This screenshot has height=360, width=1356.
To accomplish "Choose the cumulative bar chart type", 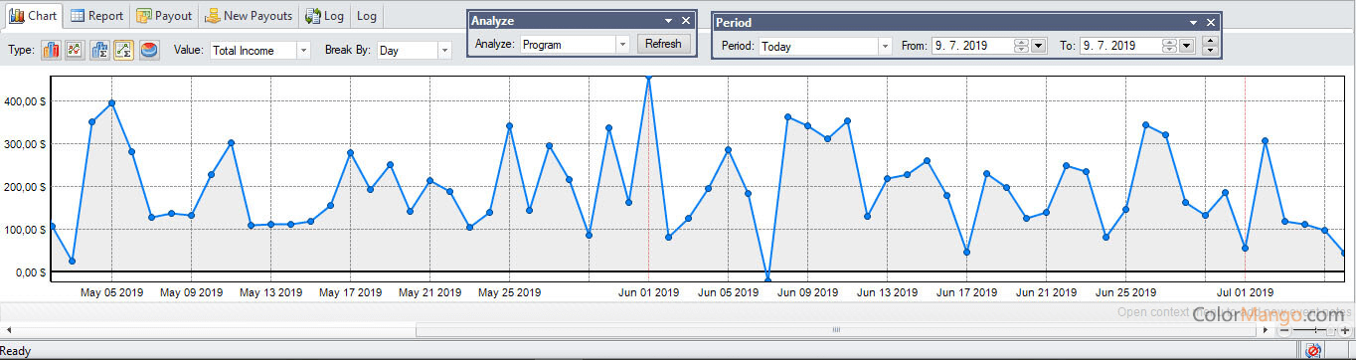I will coord(99,50).
